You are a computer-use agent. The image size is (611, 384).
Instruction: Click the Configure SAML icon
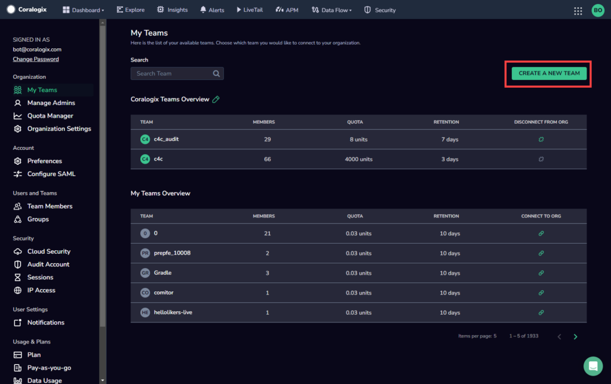(17, 174)
